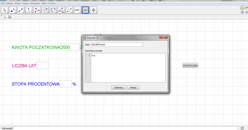The height and width of the screenshot is (130, 248).
Task: Collapse the style bar triangle
Action: pyautogui.click(x=1, y=16)
